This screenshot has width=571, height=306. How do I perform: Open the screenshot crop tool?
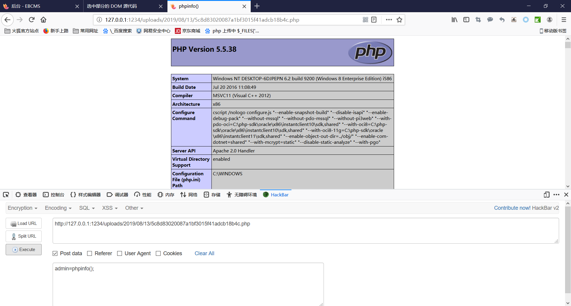coord(478,20)
